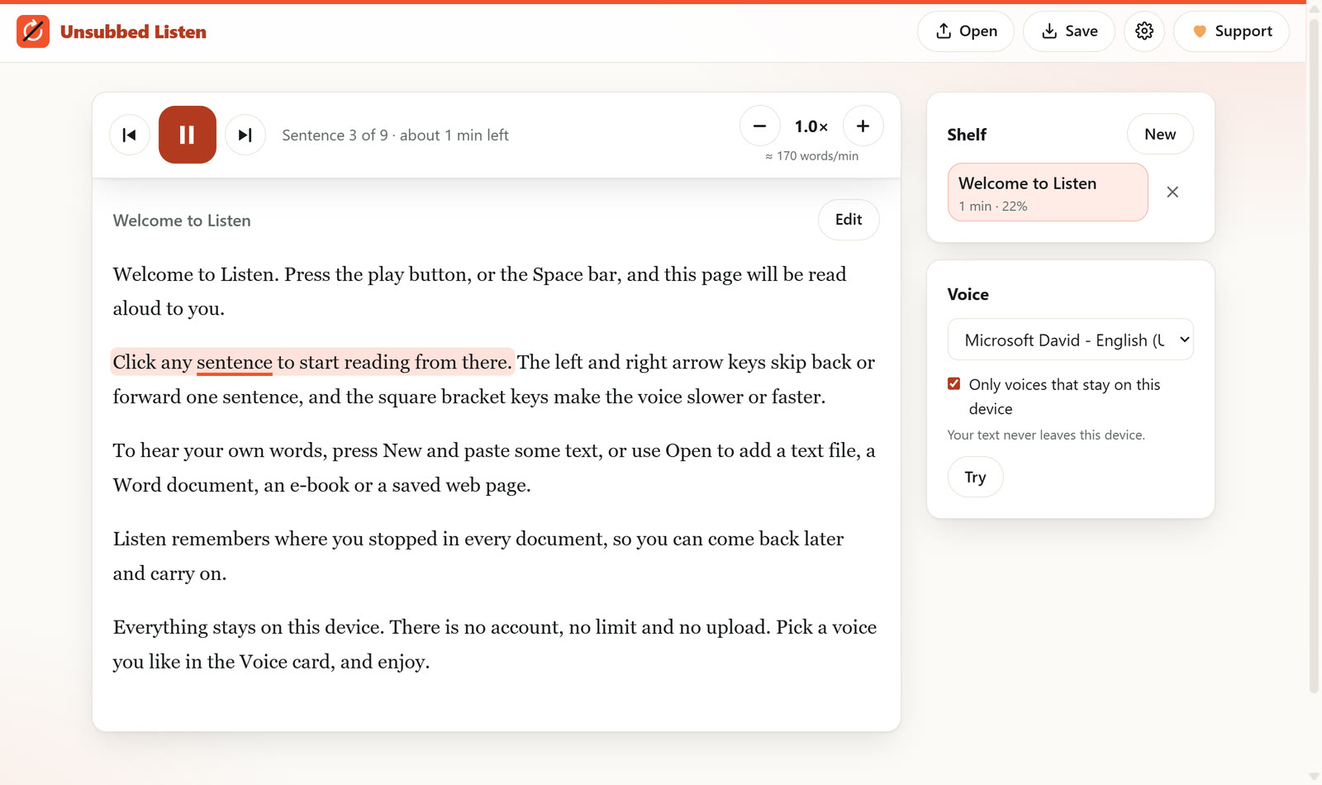Image resolution: width=1322 pixels, height=785 pixels.
Task: Click 'There is no account' sentence
Action: tap(579, 627)
